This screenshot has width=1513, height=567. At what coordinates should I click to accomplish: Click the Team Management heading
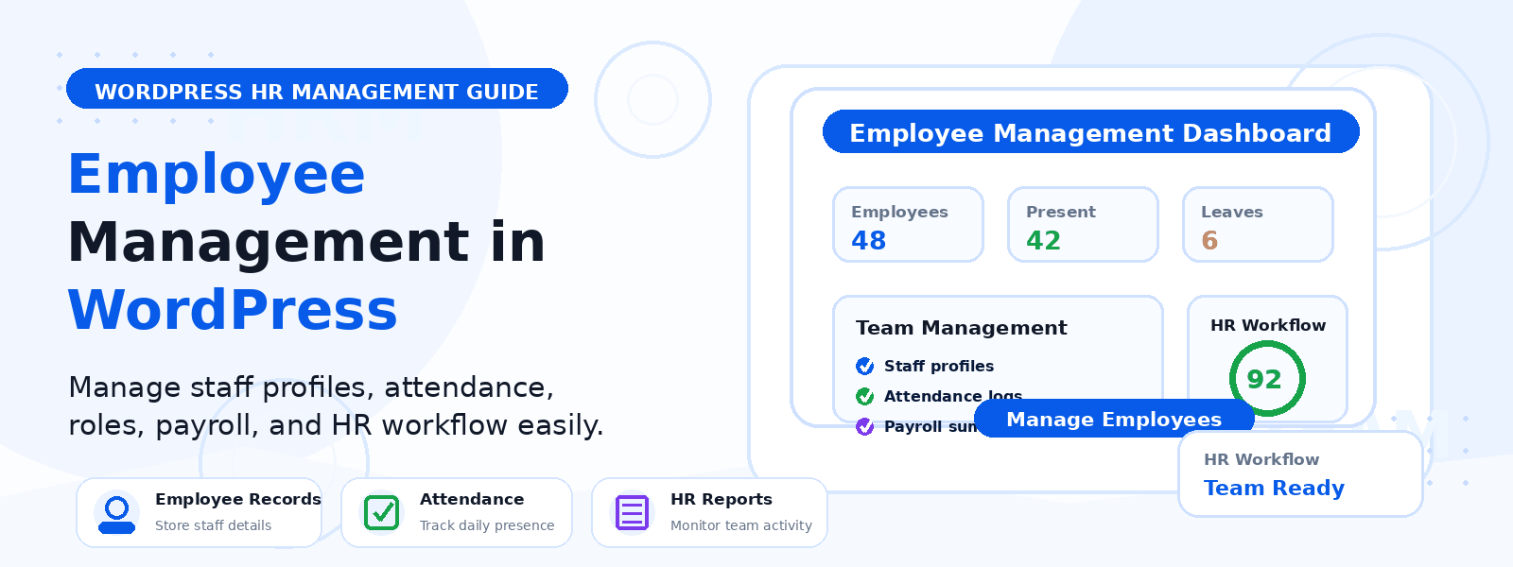961,328
